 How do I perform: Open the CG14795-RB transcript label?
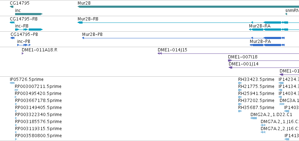click(24, 19)
